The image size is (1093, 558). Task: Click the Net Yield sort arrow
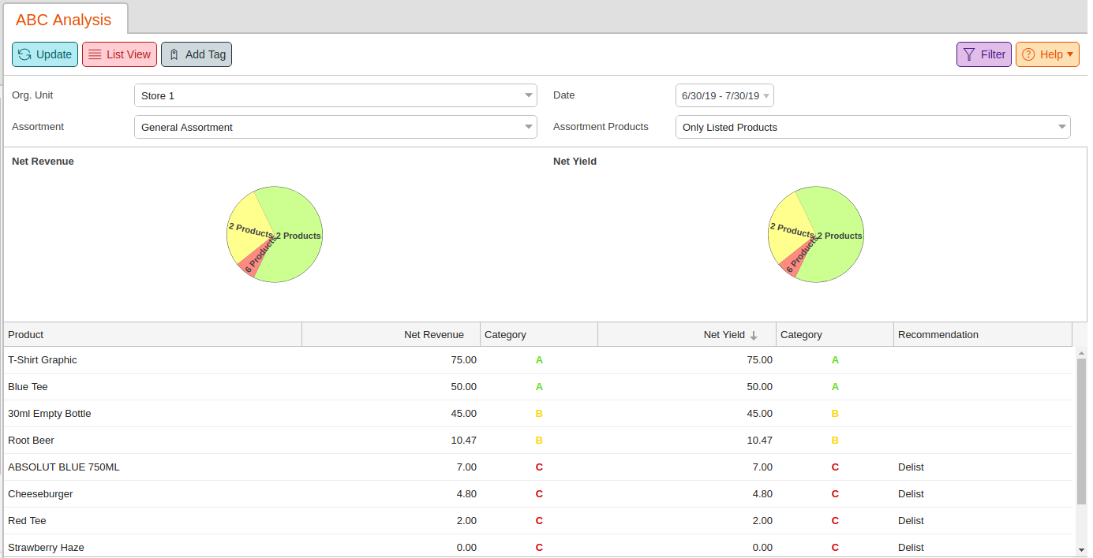[754, 335]
